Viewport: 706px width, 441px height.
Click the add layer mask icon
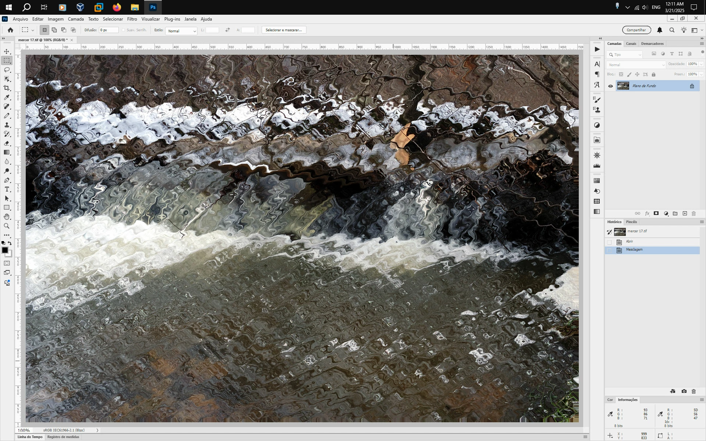coord(656,214)
